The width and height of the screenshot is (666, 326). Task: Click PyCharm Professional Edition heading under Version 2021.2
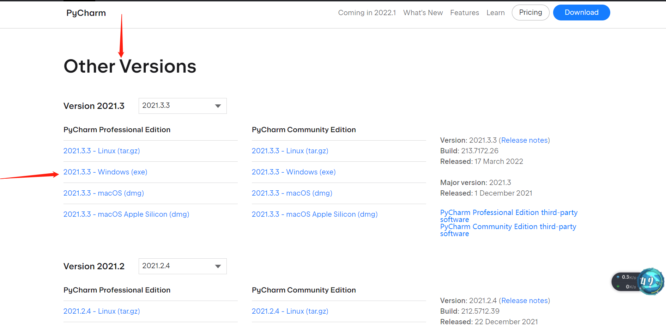click(x=117, y=290)
